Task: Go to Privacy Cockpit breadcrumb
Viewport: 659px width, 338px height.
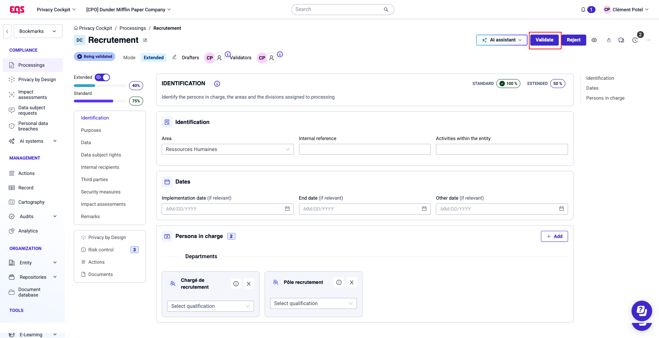Action: click(x=93, y=28)
